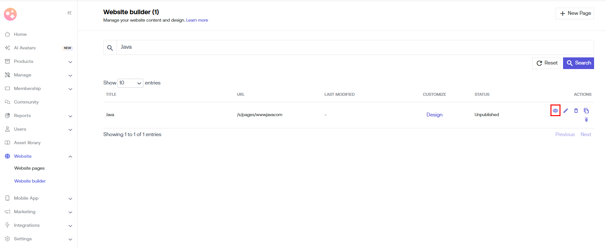Preview the Java page with eye icon
606x249 pixels.
555,111
